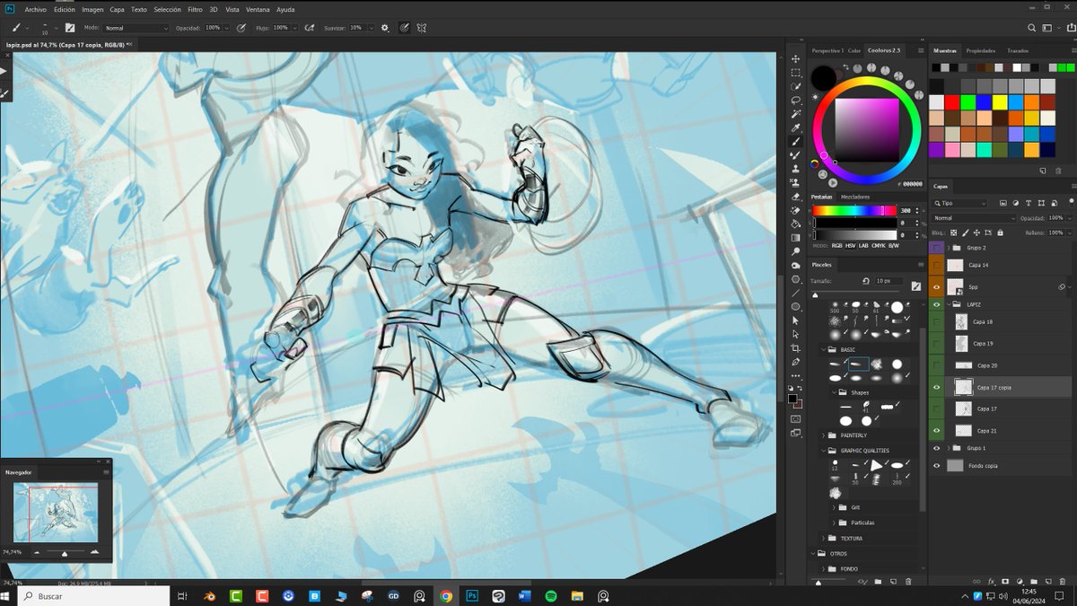Click the search icon at top right
This screenshot has height=606, width=1077.
(1031, 28)
